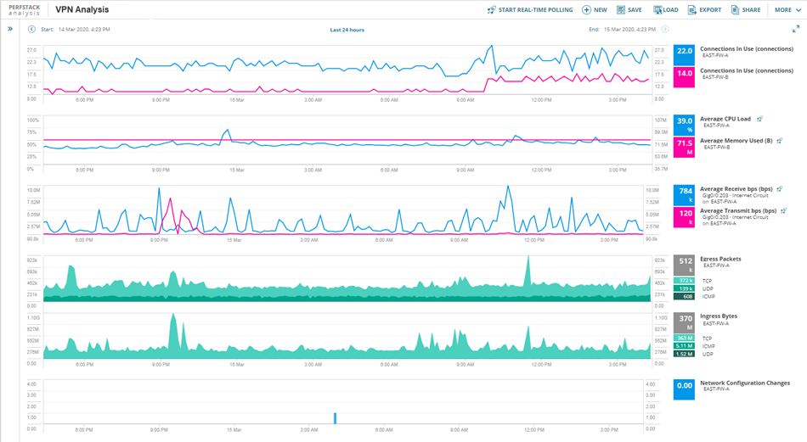Click the configuration change bar marker
This screenshot has height=442, width=807.
click(335, 418)
